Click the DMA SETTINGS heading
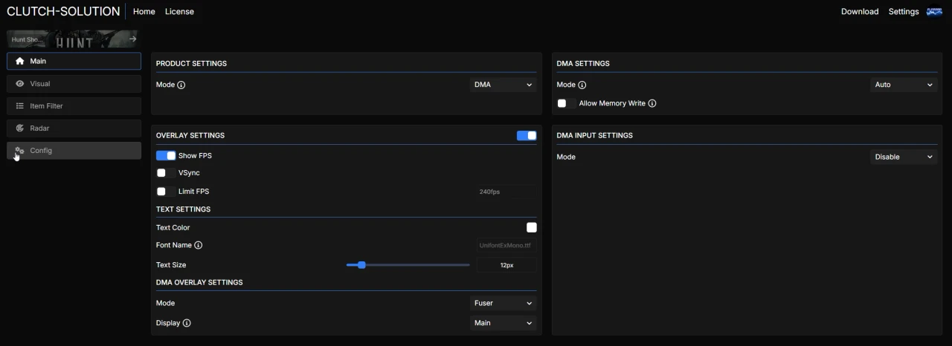This screenshot has height=346, width=952. pos(583,63)
